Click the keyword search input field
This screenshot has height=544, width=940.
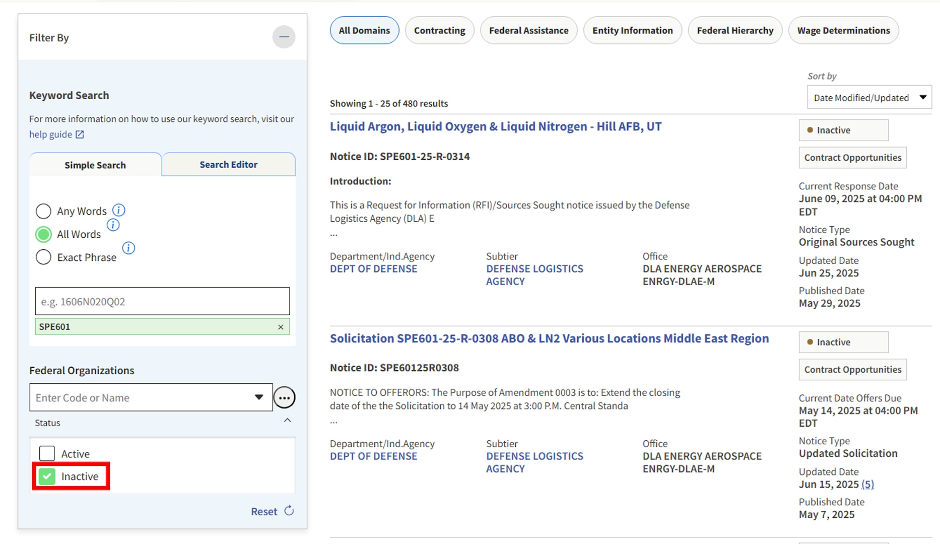tap(162, 301)
